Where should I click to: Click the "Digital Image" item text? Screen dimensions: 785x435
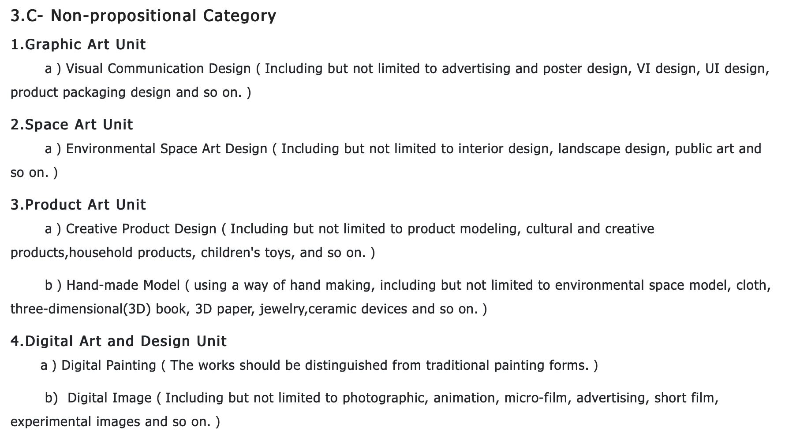109,398
